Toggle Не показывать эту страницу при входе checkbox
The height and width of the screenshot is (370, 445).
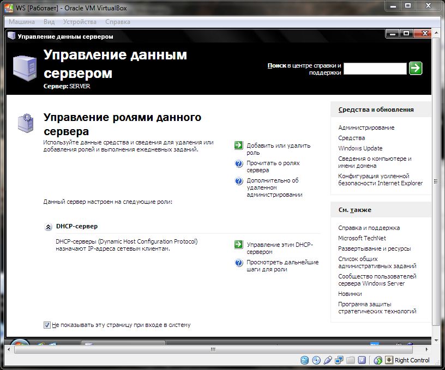47,325
